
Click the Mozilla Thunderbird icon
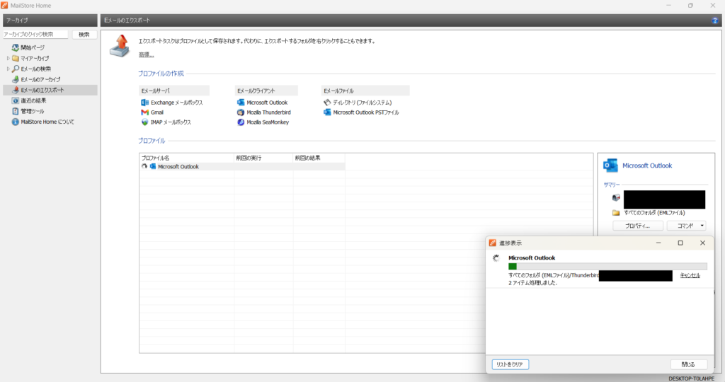(241, 112)
